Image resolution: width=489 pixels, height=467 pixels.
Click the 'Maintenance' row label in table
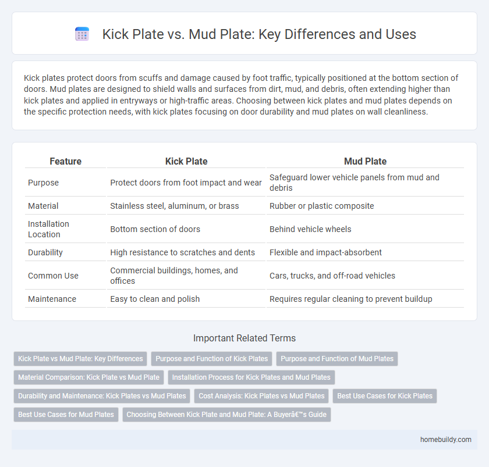click(x=52, y=299)
